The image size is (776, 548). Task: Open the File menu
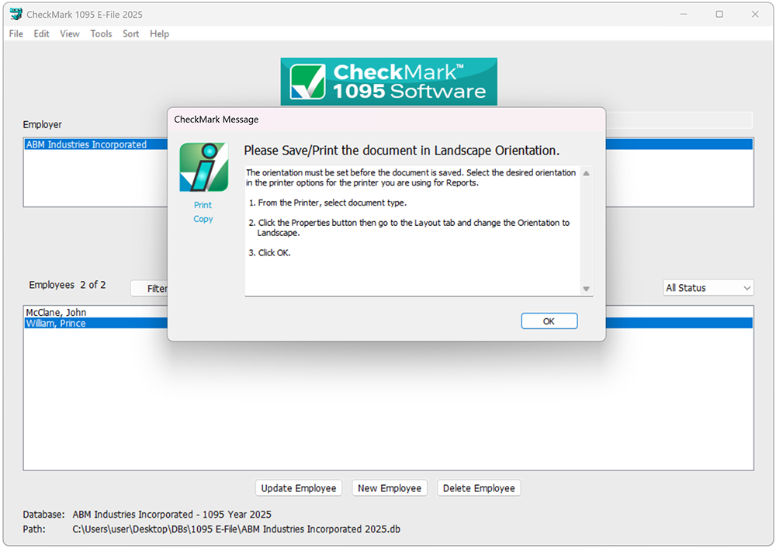pyautogui.click(x=16, y=33)
